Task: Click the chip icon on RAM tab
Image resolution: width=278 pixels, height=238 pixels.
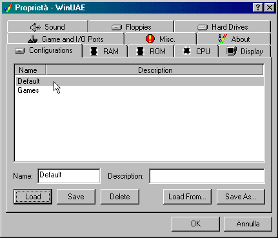Action: point(94,51)
